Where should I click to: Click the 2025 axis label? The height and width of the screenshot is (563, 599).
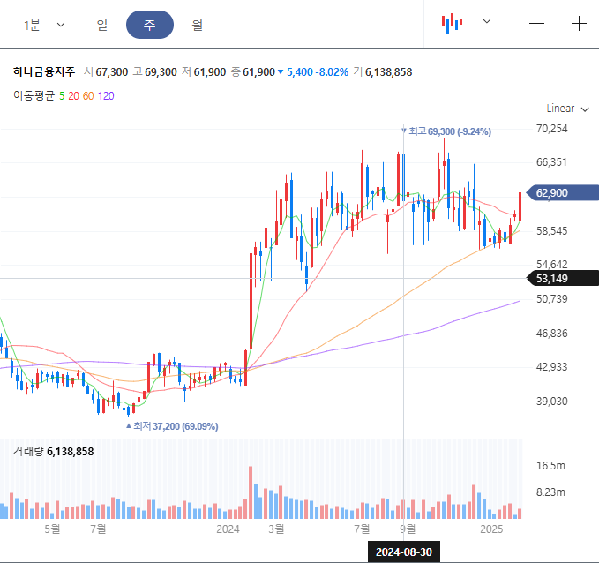(491, 529)
